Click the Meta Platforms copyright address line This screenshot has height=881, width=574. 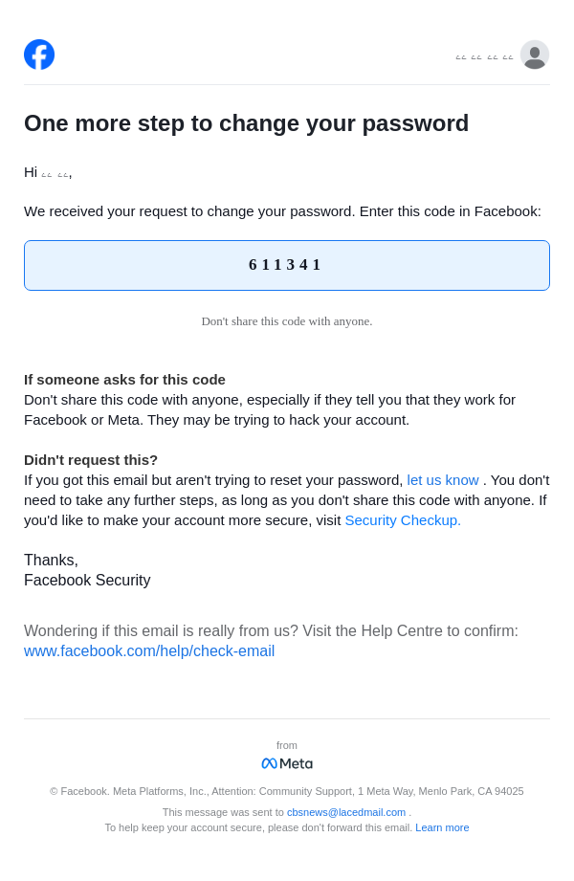pos(287,791)
